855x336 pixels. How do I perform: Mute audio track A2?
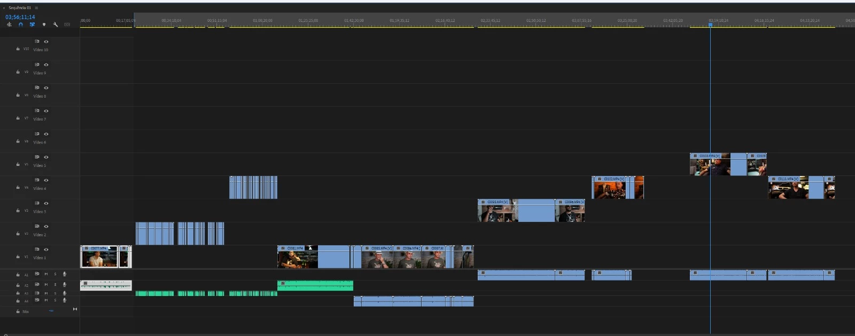click(46, 285)
